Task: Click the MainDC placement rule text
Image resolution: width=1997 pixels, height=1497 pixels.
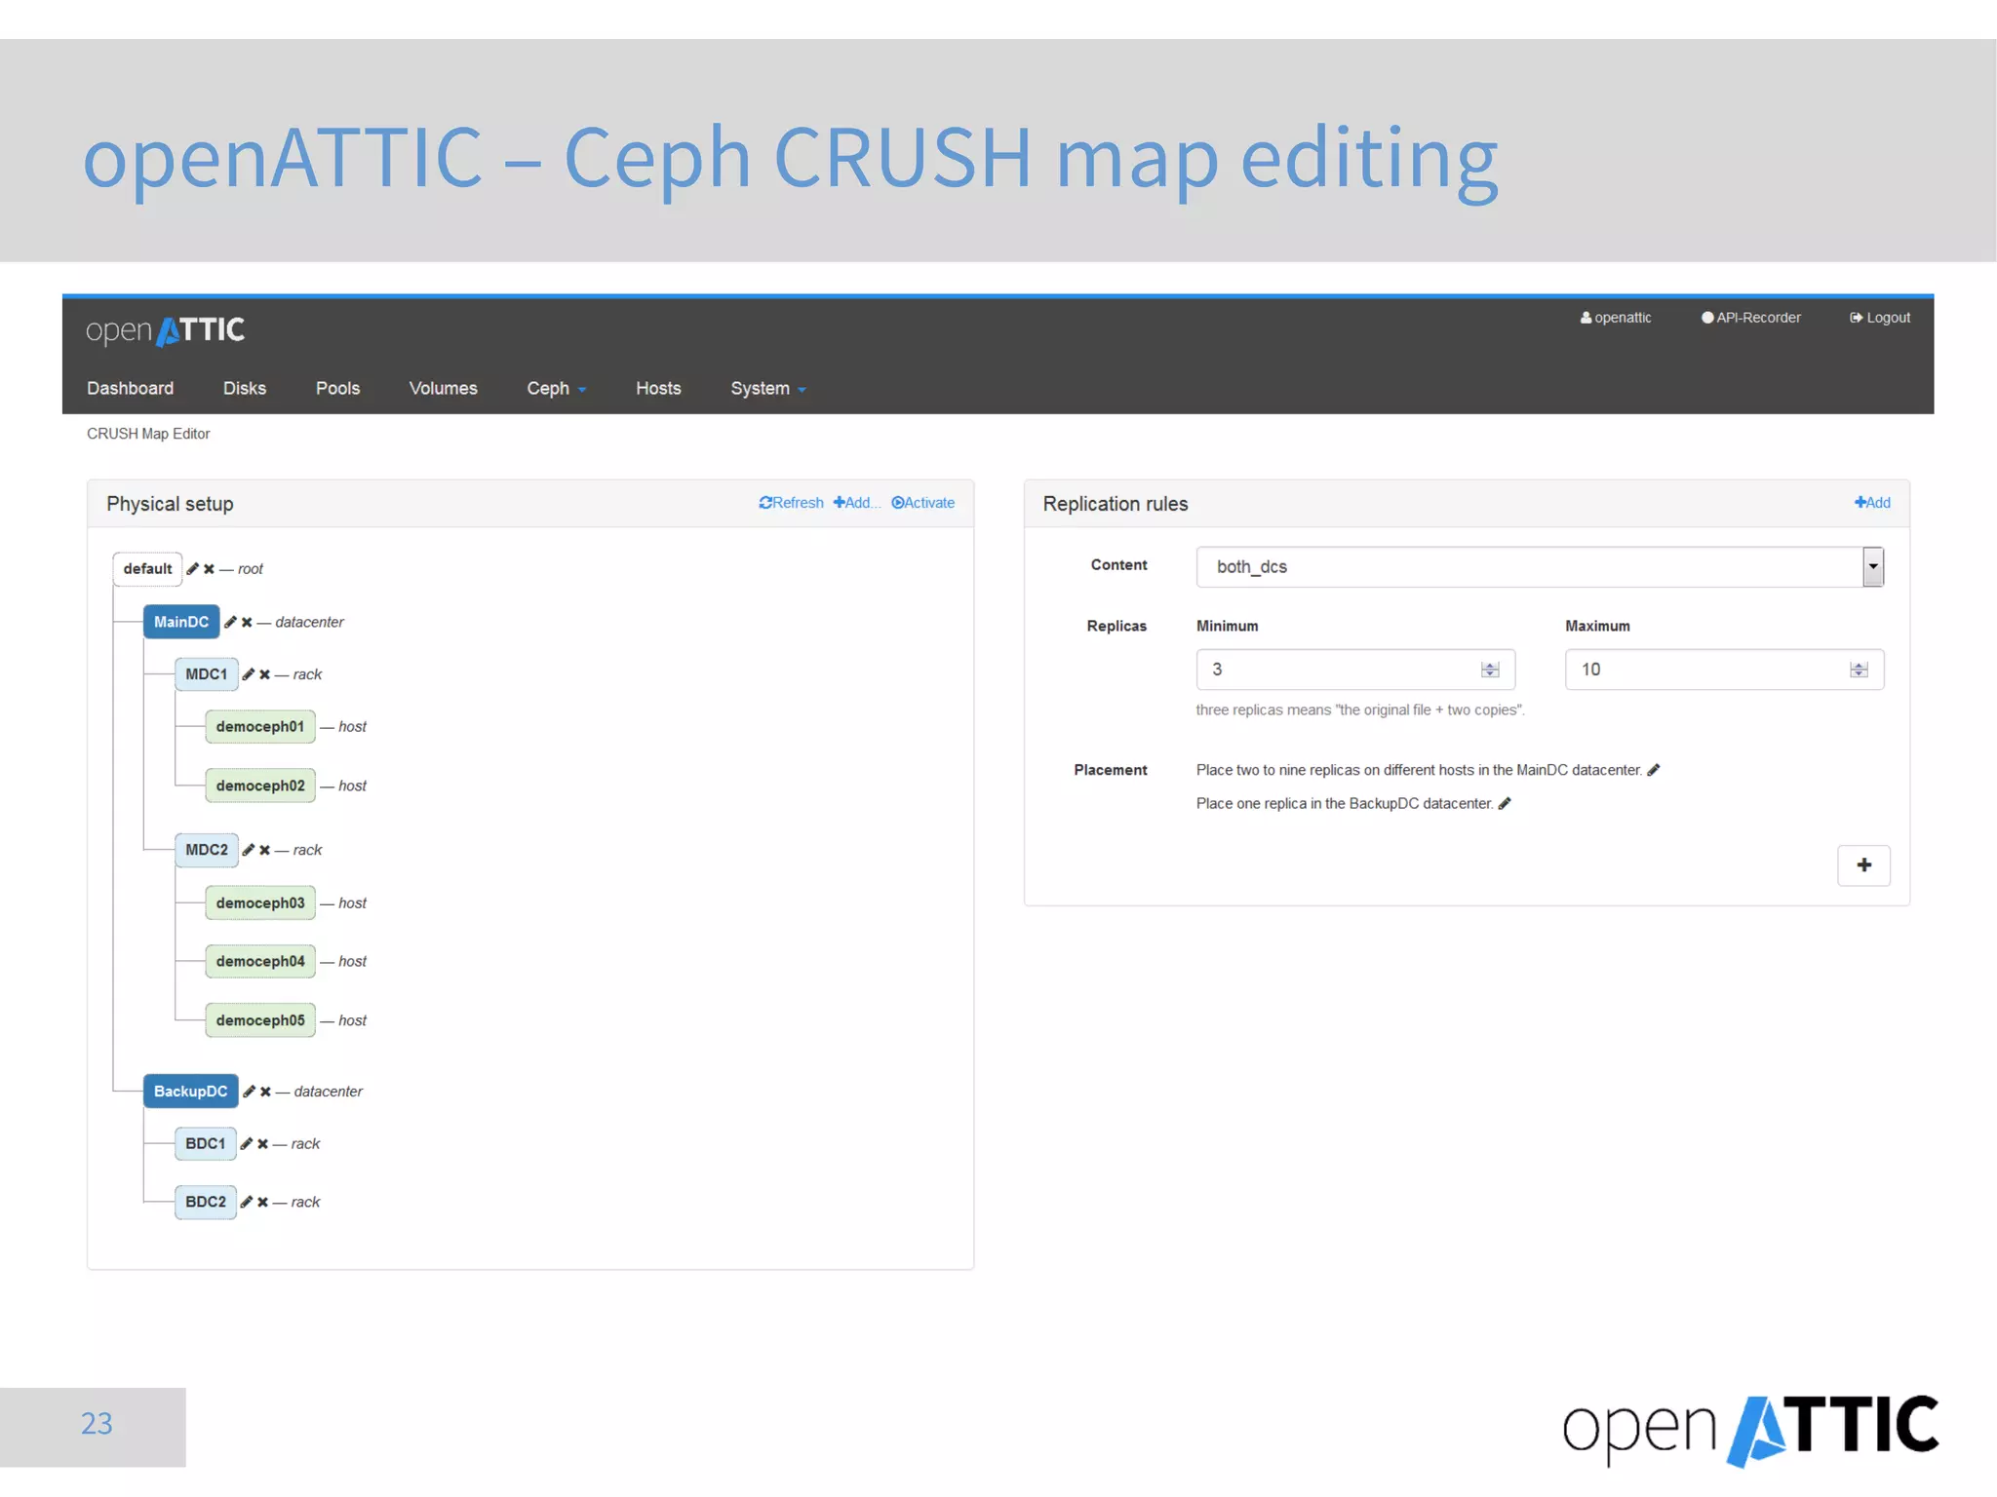Action: 1419,770
